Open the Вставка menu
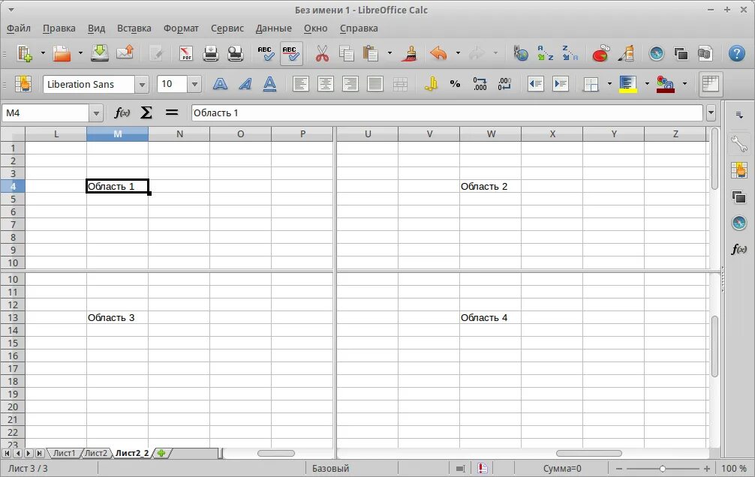 pos(134,28)
